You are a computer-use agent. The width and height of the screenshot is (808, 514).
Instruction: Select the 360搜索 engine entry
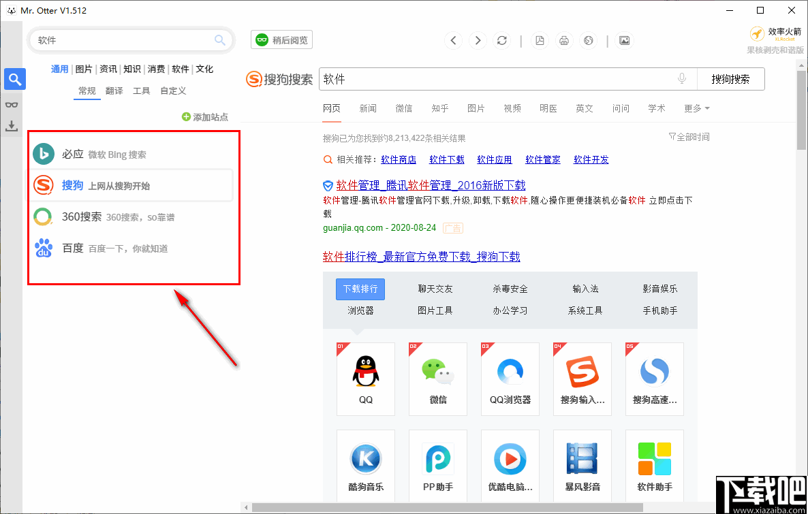pyautogui.click(x=131, y=216)
